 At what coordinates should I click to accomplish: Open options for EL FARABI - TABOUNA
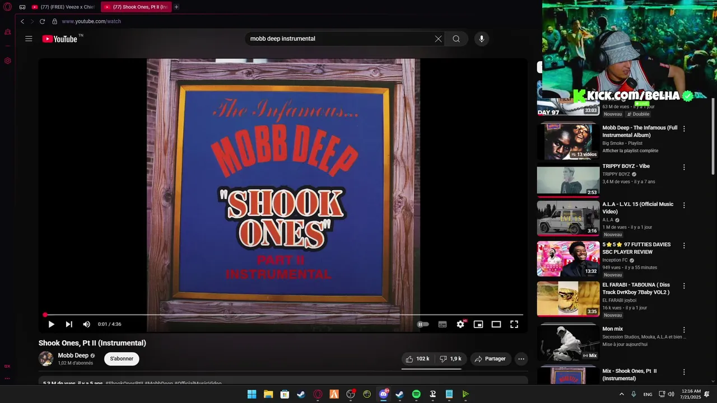tap(684, 286)
